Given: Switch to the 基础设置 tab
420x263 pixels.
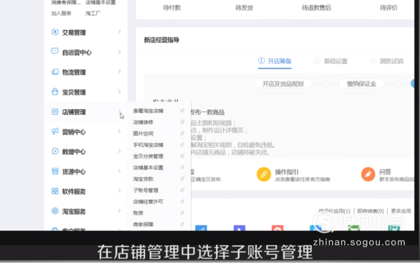Looking at the screenshot, I should tap(331, 61).
